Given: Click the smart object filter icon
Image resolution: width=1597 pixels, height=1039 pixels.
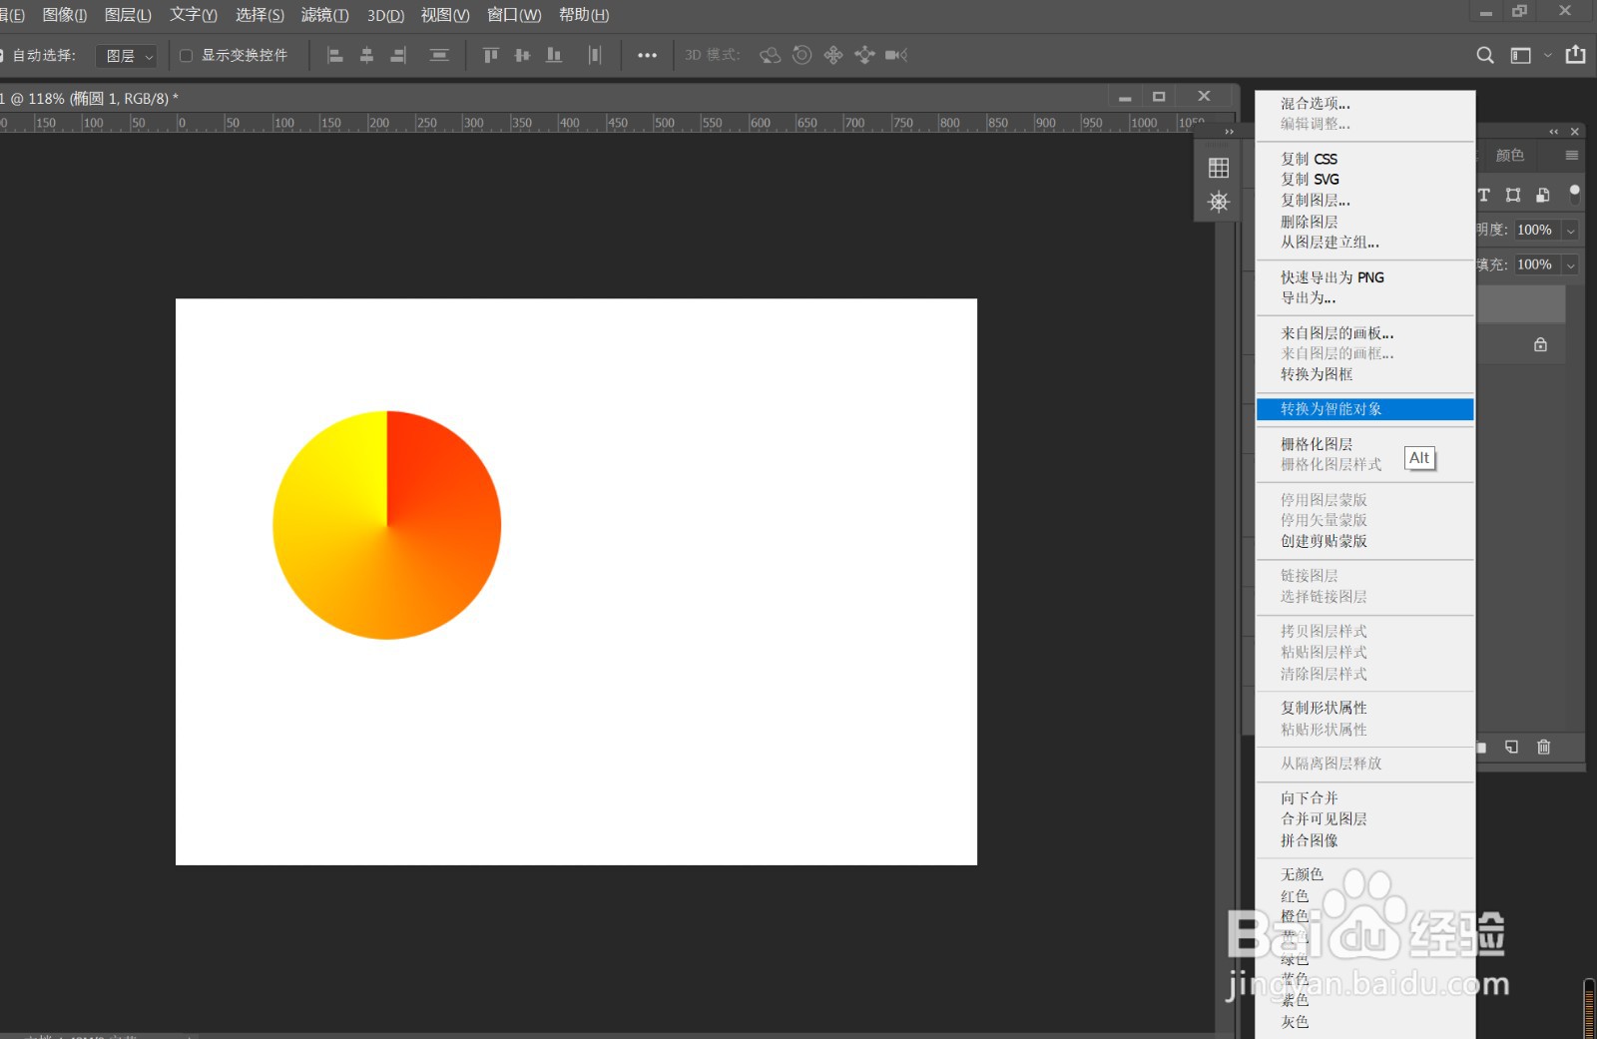Looking at the screenshot, I should point(1543,195).
